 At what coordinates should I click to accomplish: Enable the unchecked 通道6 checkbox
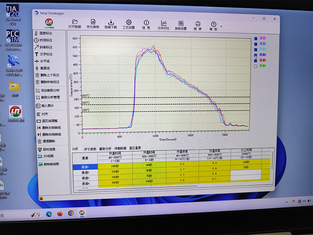pos(255,66)
